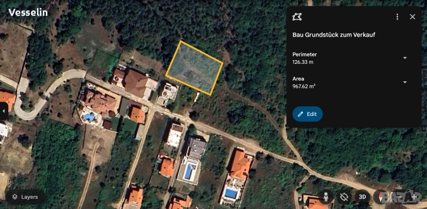Reset orientation with the compass icon
427x209 pixels.
tap(380, 197)
